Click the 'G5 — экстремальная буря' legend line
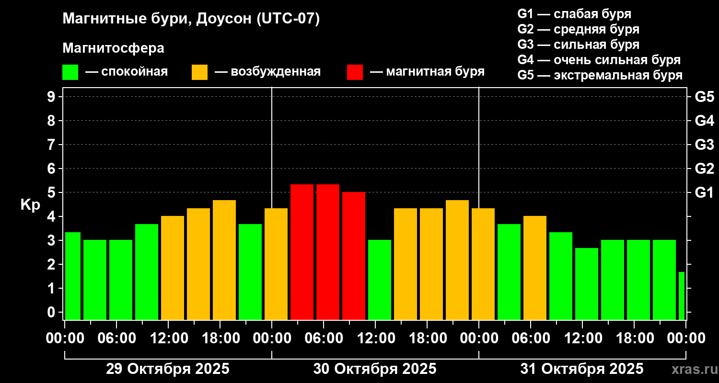This screenshot has width=719, height=383. click(600, 75)
